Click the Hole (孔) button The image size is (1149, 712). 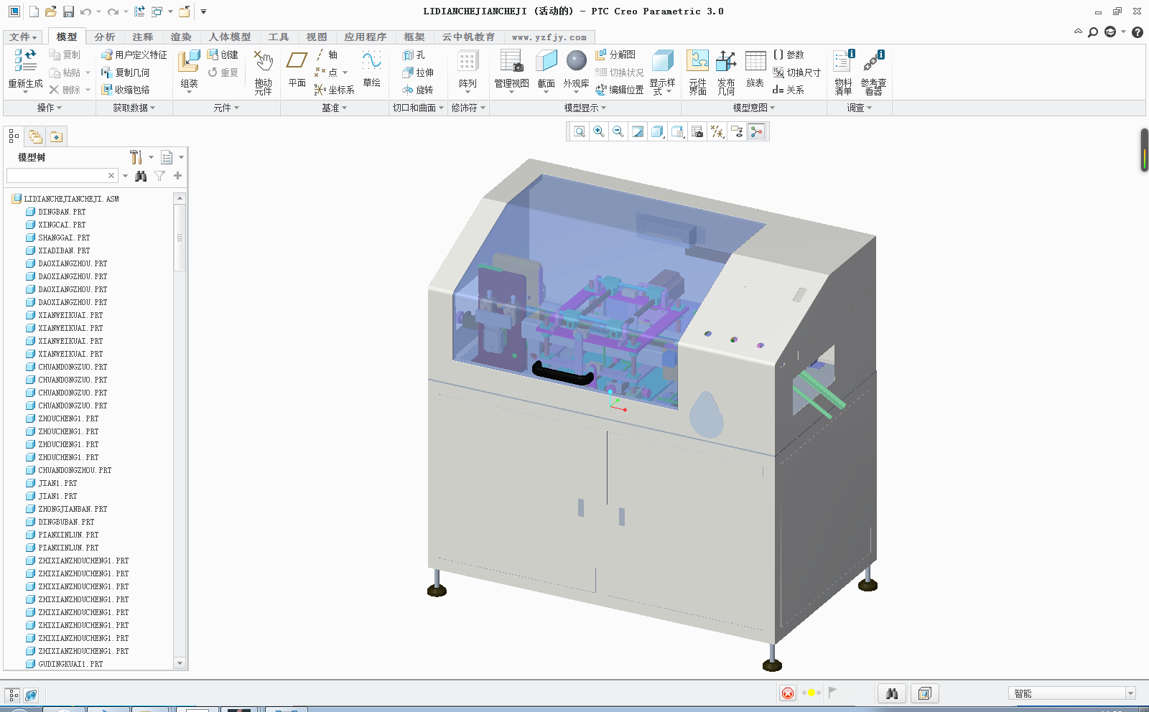point(414,55)
